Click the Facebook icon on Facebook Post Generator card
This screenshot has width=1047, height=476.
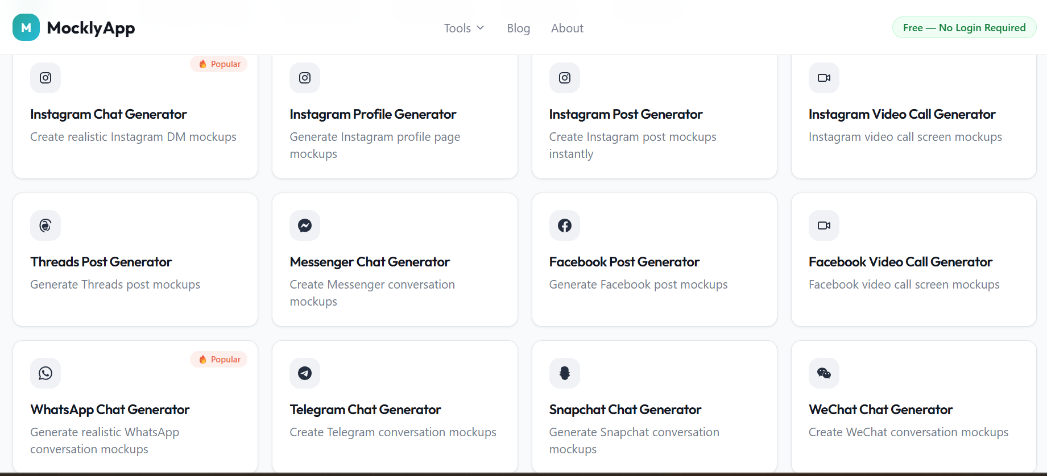click(x=564, y=226)
